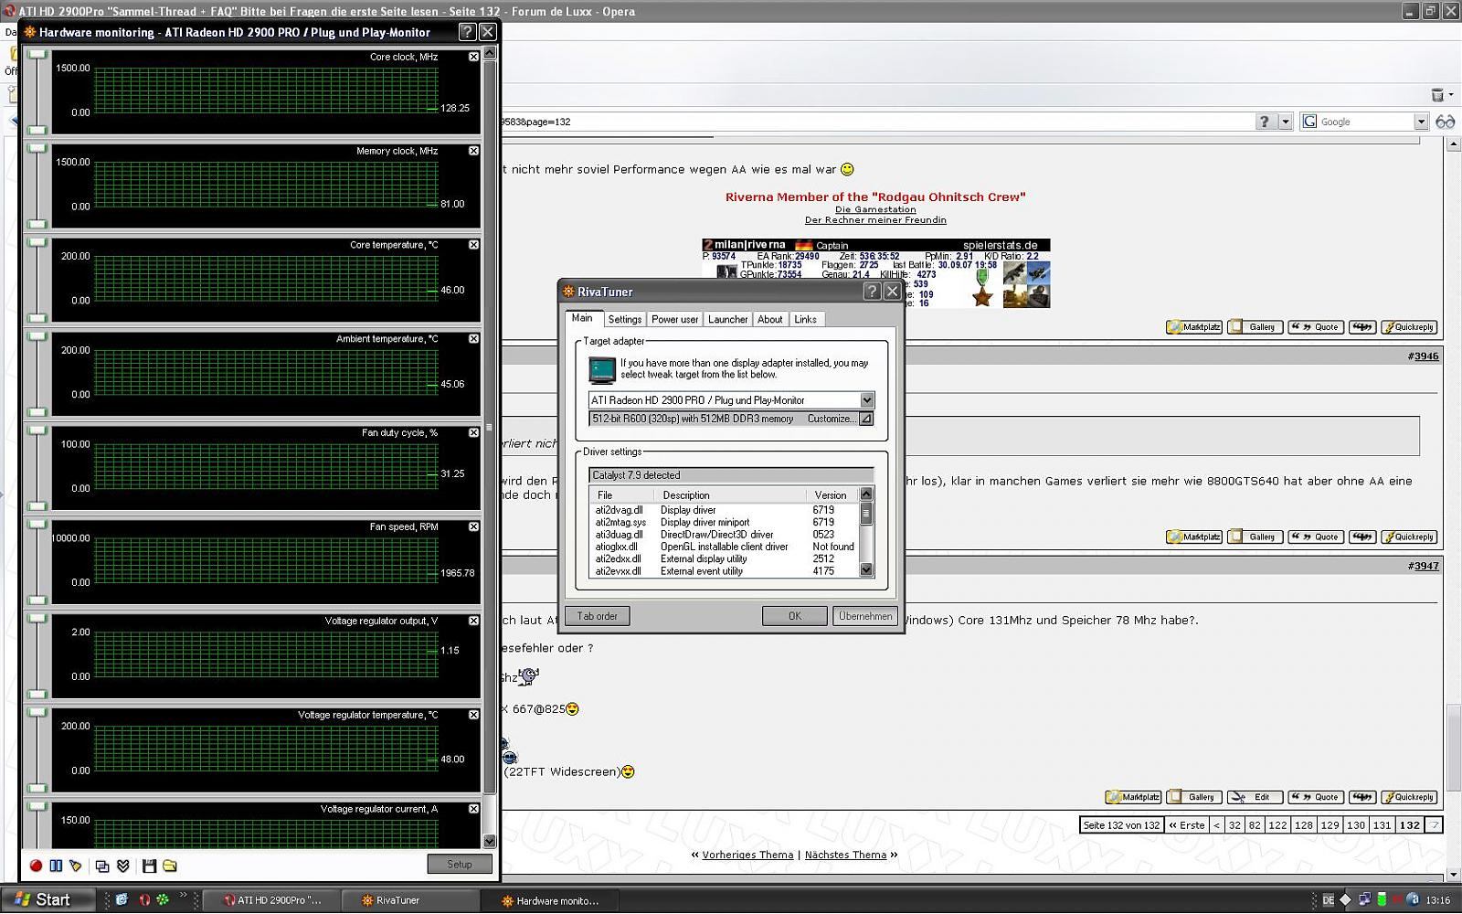The height and width of the screenshot is (914, 1462).
Task: Select the Main tab in RivaTuner
Action: (x=582, y=318)
